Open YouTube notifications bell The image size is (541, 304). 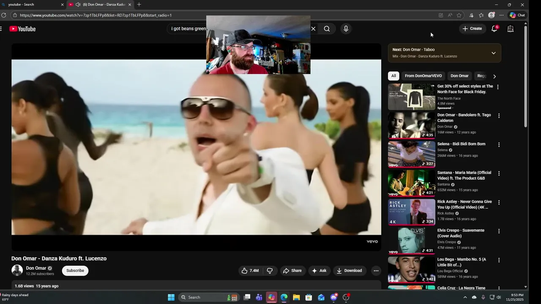[494, 29]
